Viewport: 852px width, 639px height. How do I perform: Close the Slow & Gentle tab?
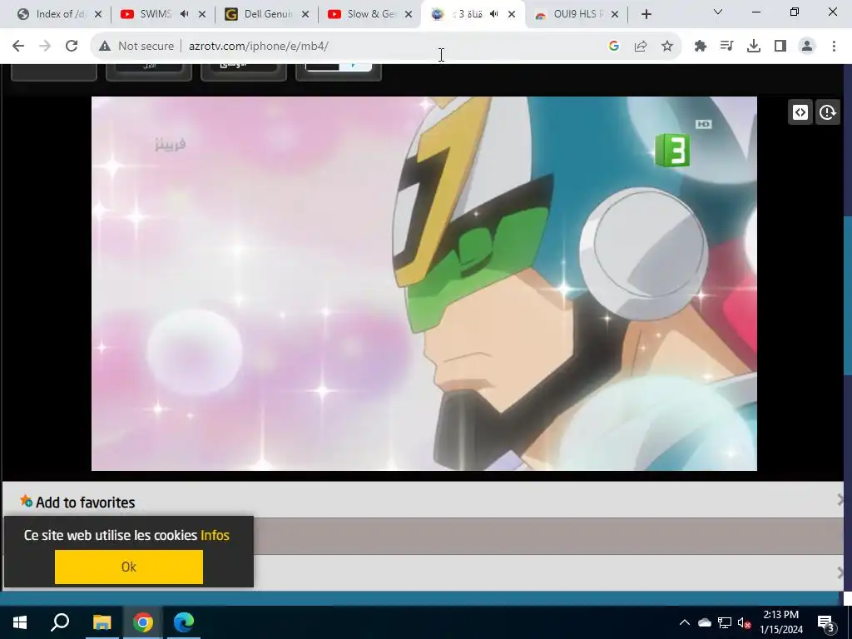pyautogui.click(x=409, y=14)
